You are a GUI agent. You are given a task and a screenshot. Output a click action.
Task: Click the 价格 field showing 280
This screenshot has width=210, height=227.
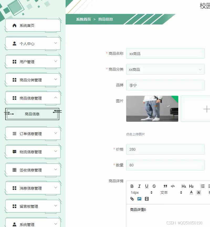point(165,149)
